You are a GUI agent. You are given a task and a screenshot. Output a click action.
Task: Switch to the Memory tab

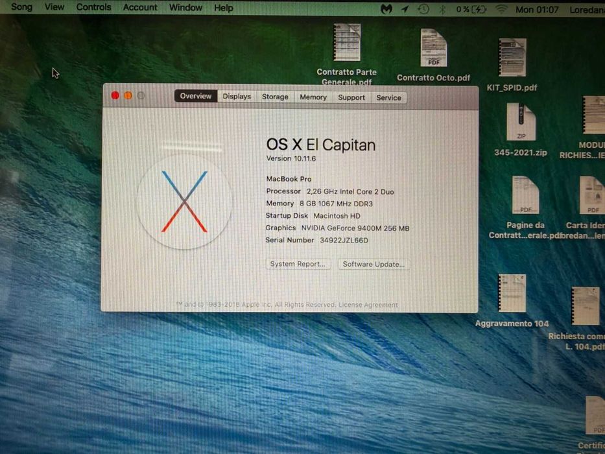click(313, 97)
